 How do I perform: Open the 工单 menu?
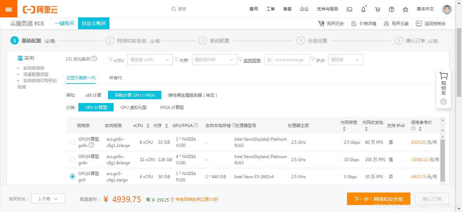tap(271, 9)
